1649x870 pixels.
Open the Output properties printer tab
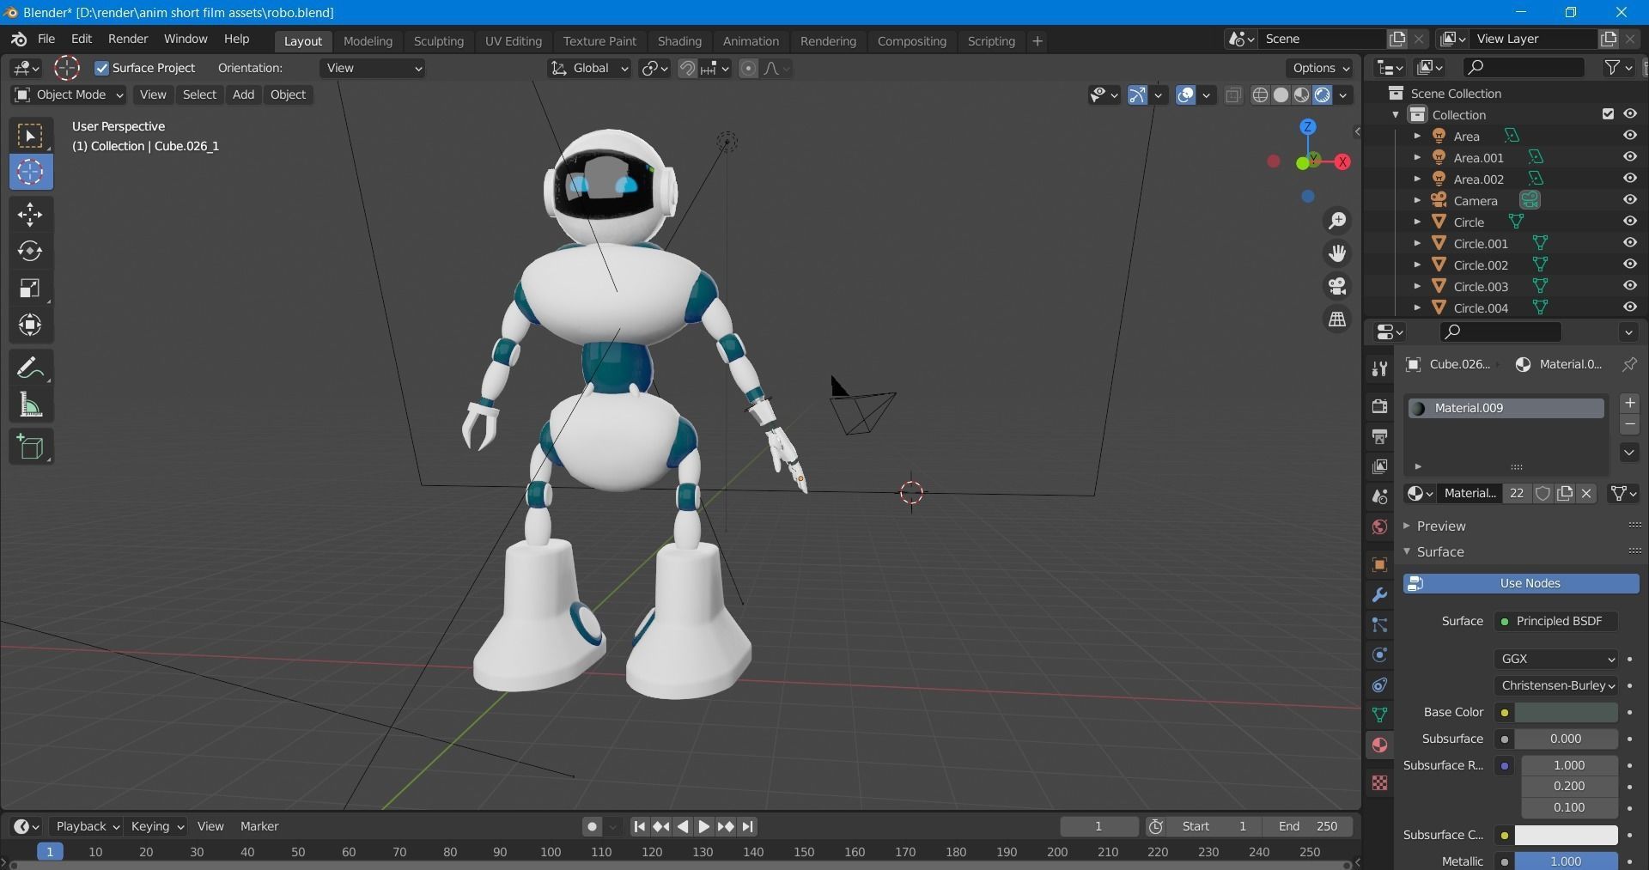click(x=1379, y=436)
